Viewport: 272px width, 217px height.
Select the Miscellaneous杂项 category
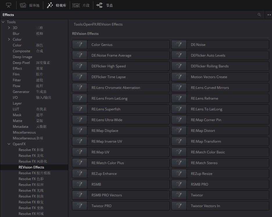click(x=28, y=138)
